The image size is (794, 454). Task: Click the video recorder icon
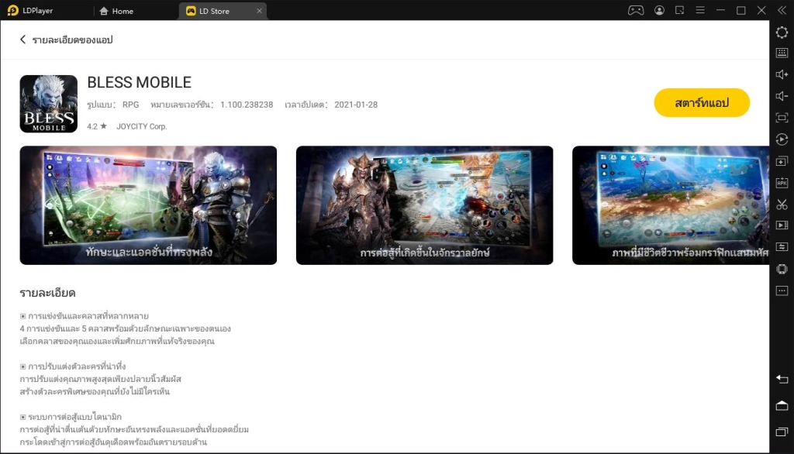point(782,225)
